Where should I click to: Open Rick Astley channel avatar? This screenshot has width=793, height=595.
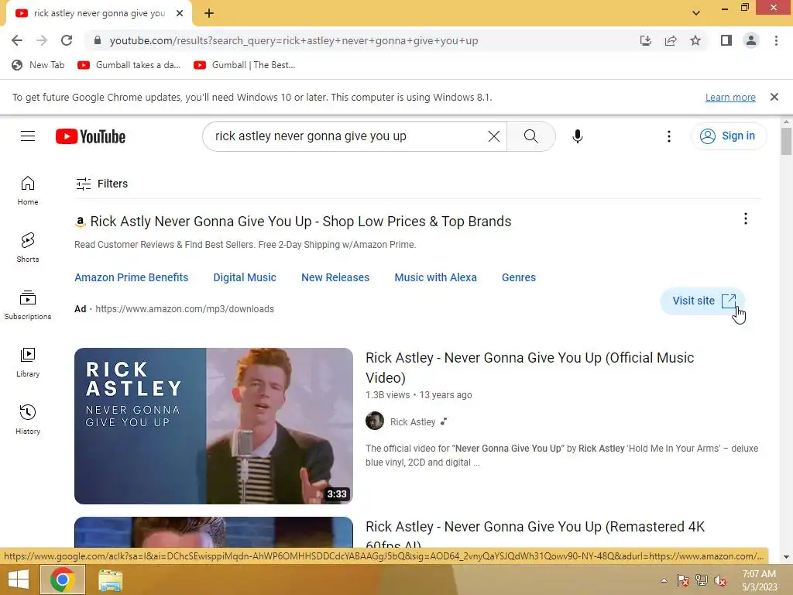375,421
